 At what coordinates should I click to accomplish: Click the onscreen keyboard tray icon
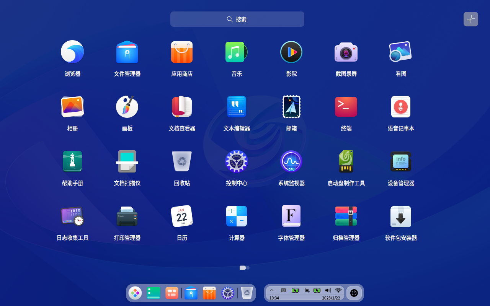[283, 290]
